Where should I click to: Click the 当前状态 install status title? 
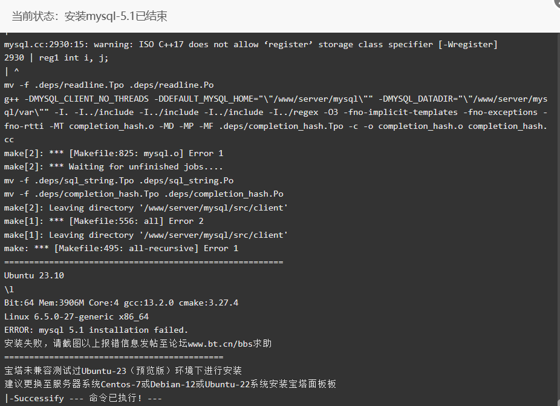click(90, 16)
